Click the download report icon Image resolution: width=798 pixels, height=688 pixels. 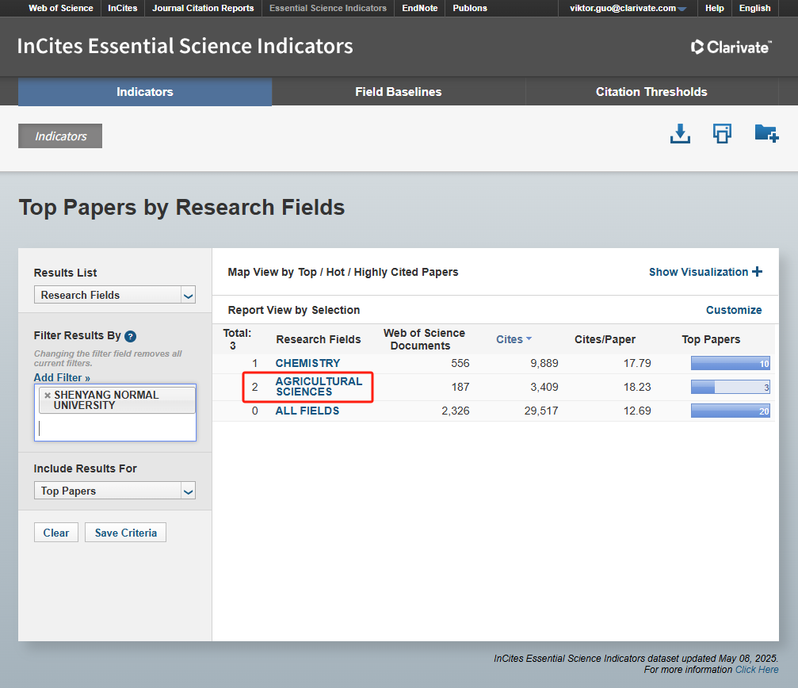(x=680, y=134)
